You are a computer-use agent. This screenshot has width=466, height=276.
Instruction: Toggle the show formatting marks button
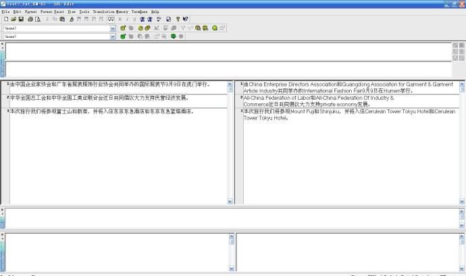[x=111, y=20]
